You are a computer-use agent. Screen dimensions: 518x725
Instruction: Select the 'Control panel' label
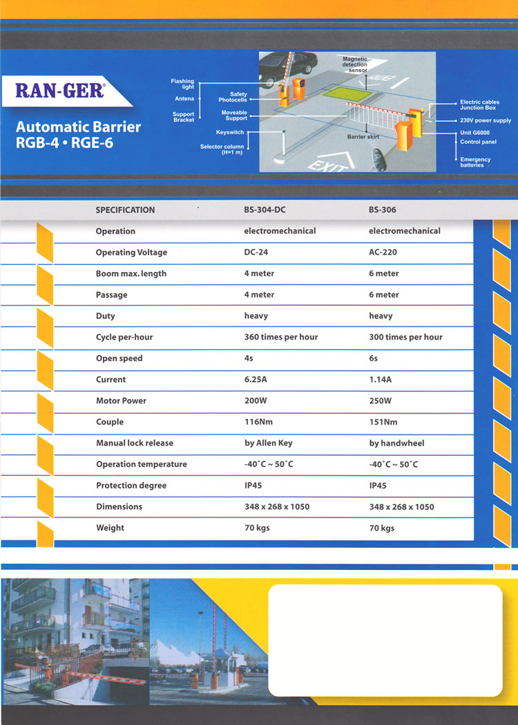[x=478, y=142]
